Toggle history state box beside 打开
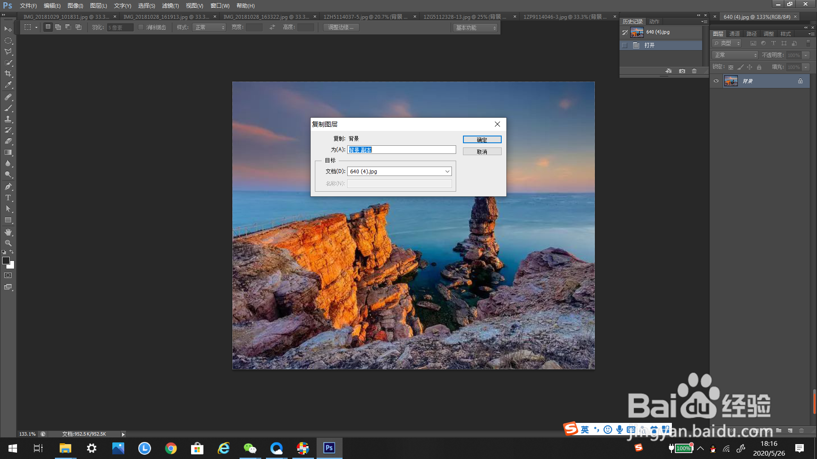Image resolution: width=817 pixels, height=459 pixels. pos(625,45)
